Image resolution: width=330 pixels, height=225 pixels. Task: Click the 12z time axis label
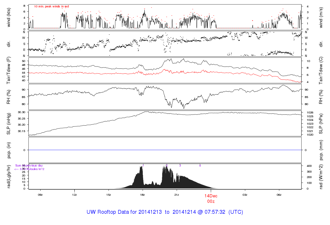pos(74,195)
